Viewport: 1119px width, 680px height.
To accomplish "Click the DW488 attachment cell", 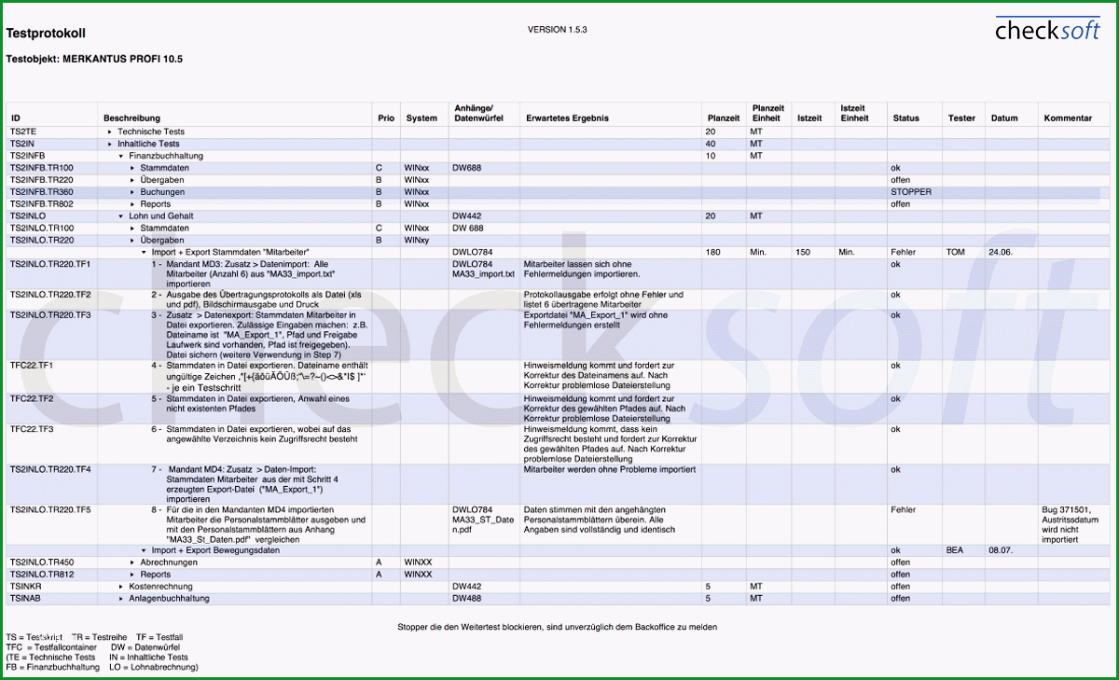I will point(466,598).
